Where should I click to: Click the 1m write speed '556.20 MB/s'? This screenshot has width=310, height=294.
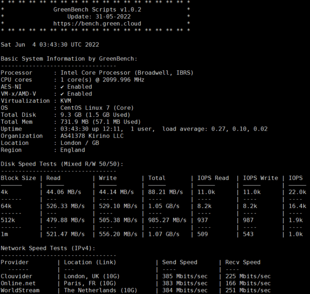(x=118, y=234)
